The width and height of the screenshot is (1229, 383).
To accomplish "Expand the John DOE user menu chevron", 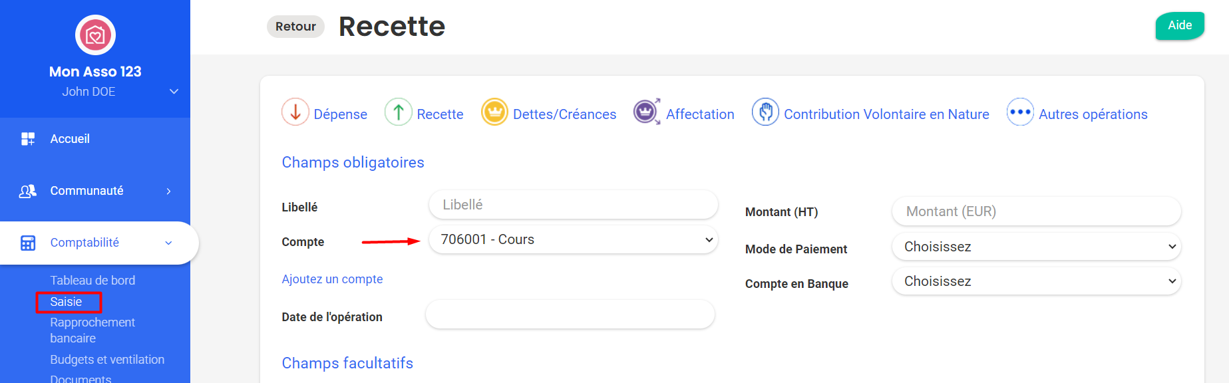I will pyautogui.click(x=174, y=92).
